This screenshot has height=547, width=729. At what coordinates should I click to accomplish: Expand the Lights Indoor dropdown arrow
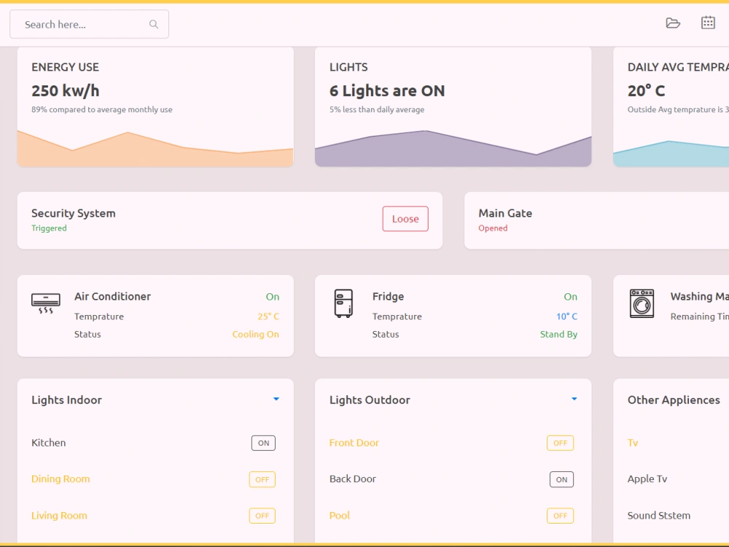276,399
